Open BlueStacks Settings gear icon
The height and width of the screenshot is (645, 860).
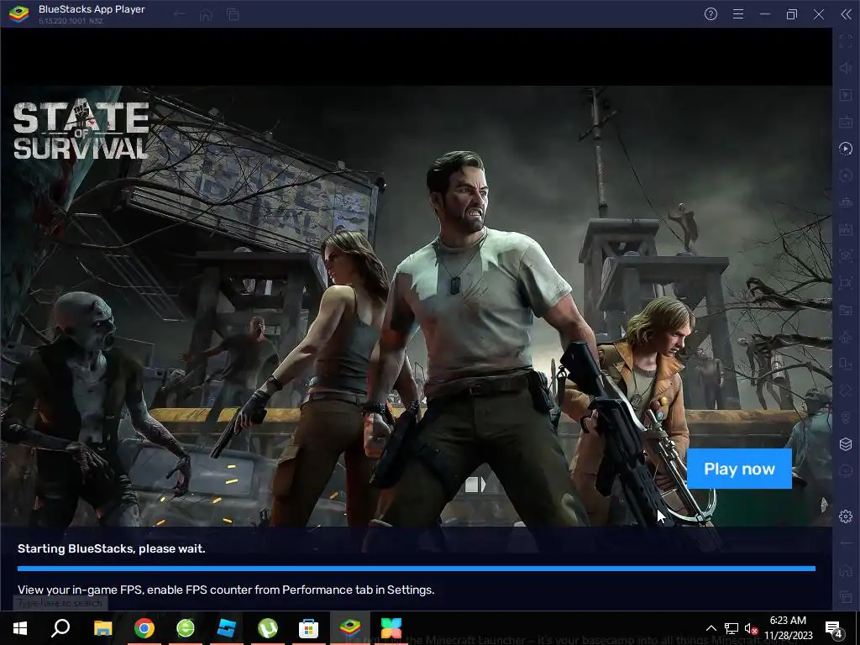(x=846, y=517)
